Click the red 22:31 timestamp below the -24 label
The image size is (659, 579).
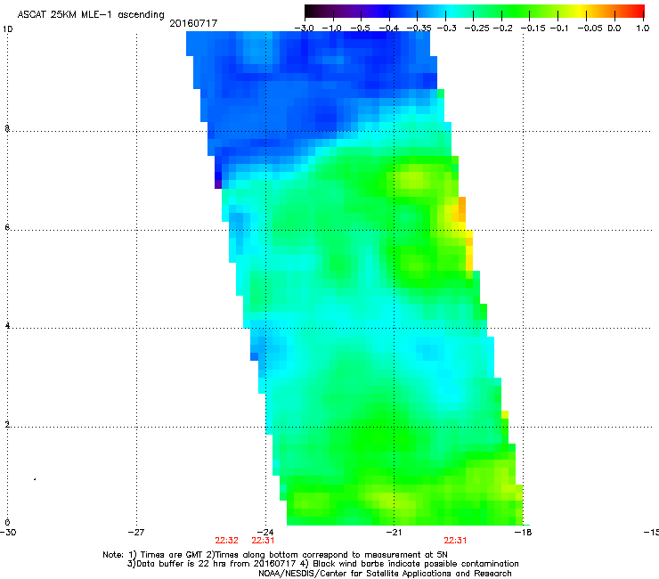click(x=263, y=541)
